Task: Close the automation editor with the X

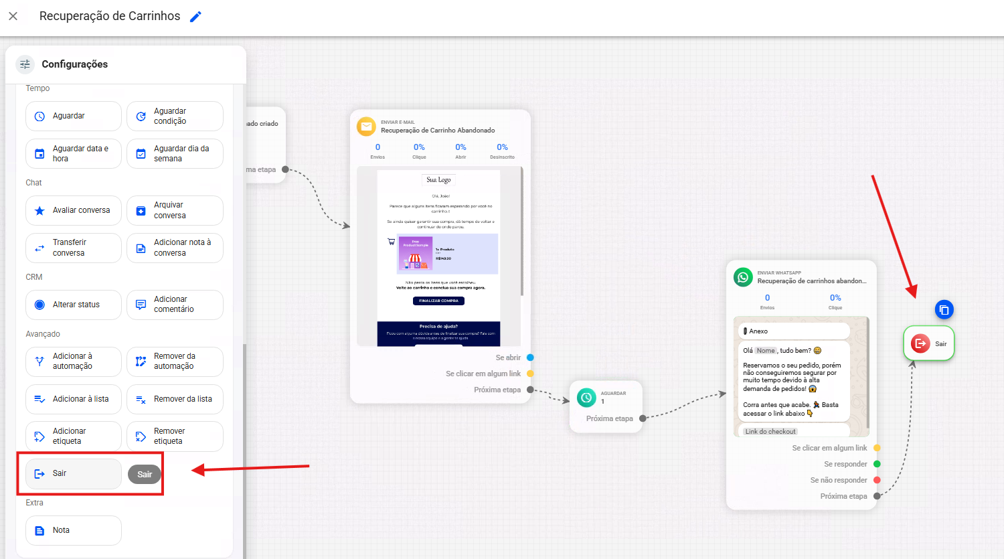Action: pyautogui.click(x=13, y=16)
